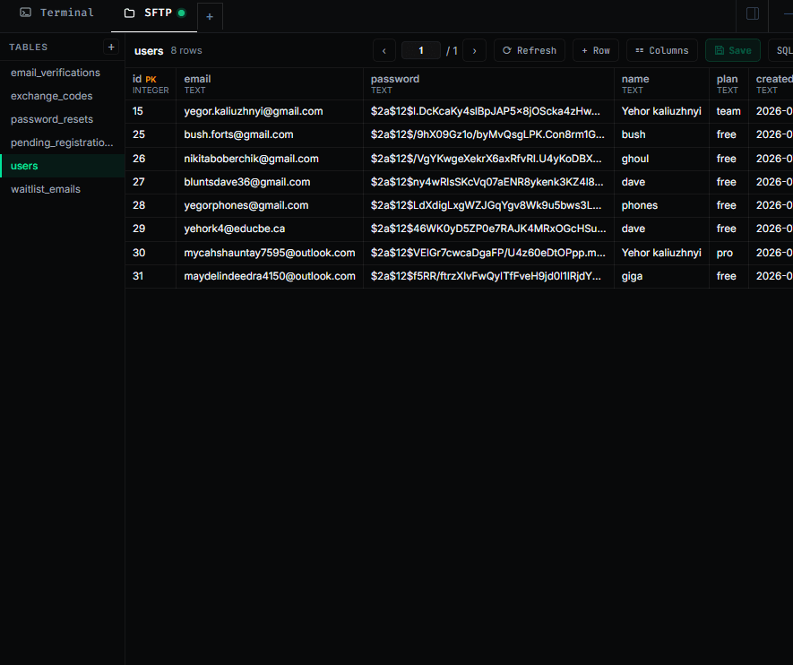
Task: Select plan cell 'pro'
Action: click(728, 253)
